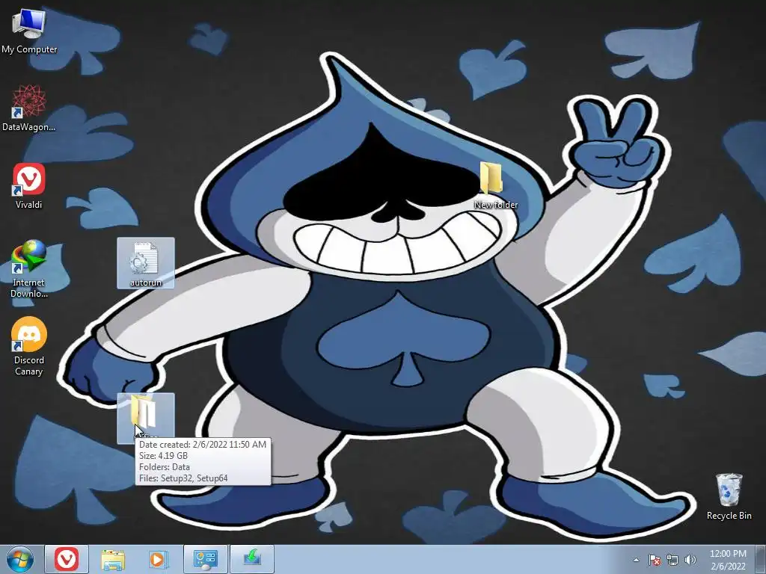Click the taskbar clock showing 12:00 PM
The width and height of the screenshot is (766, 574).
pos(728,560)
